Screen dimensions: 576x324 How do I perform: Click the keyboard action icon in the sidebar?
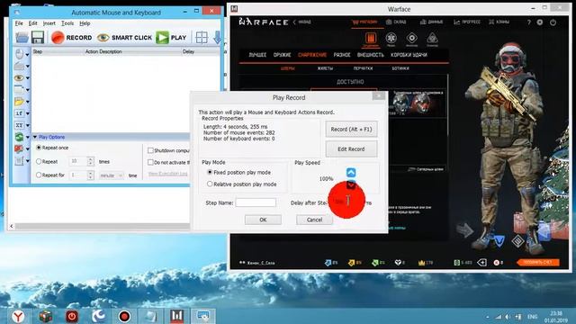[20, 66]
